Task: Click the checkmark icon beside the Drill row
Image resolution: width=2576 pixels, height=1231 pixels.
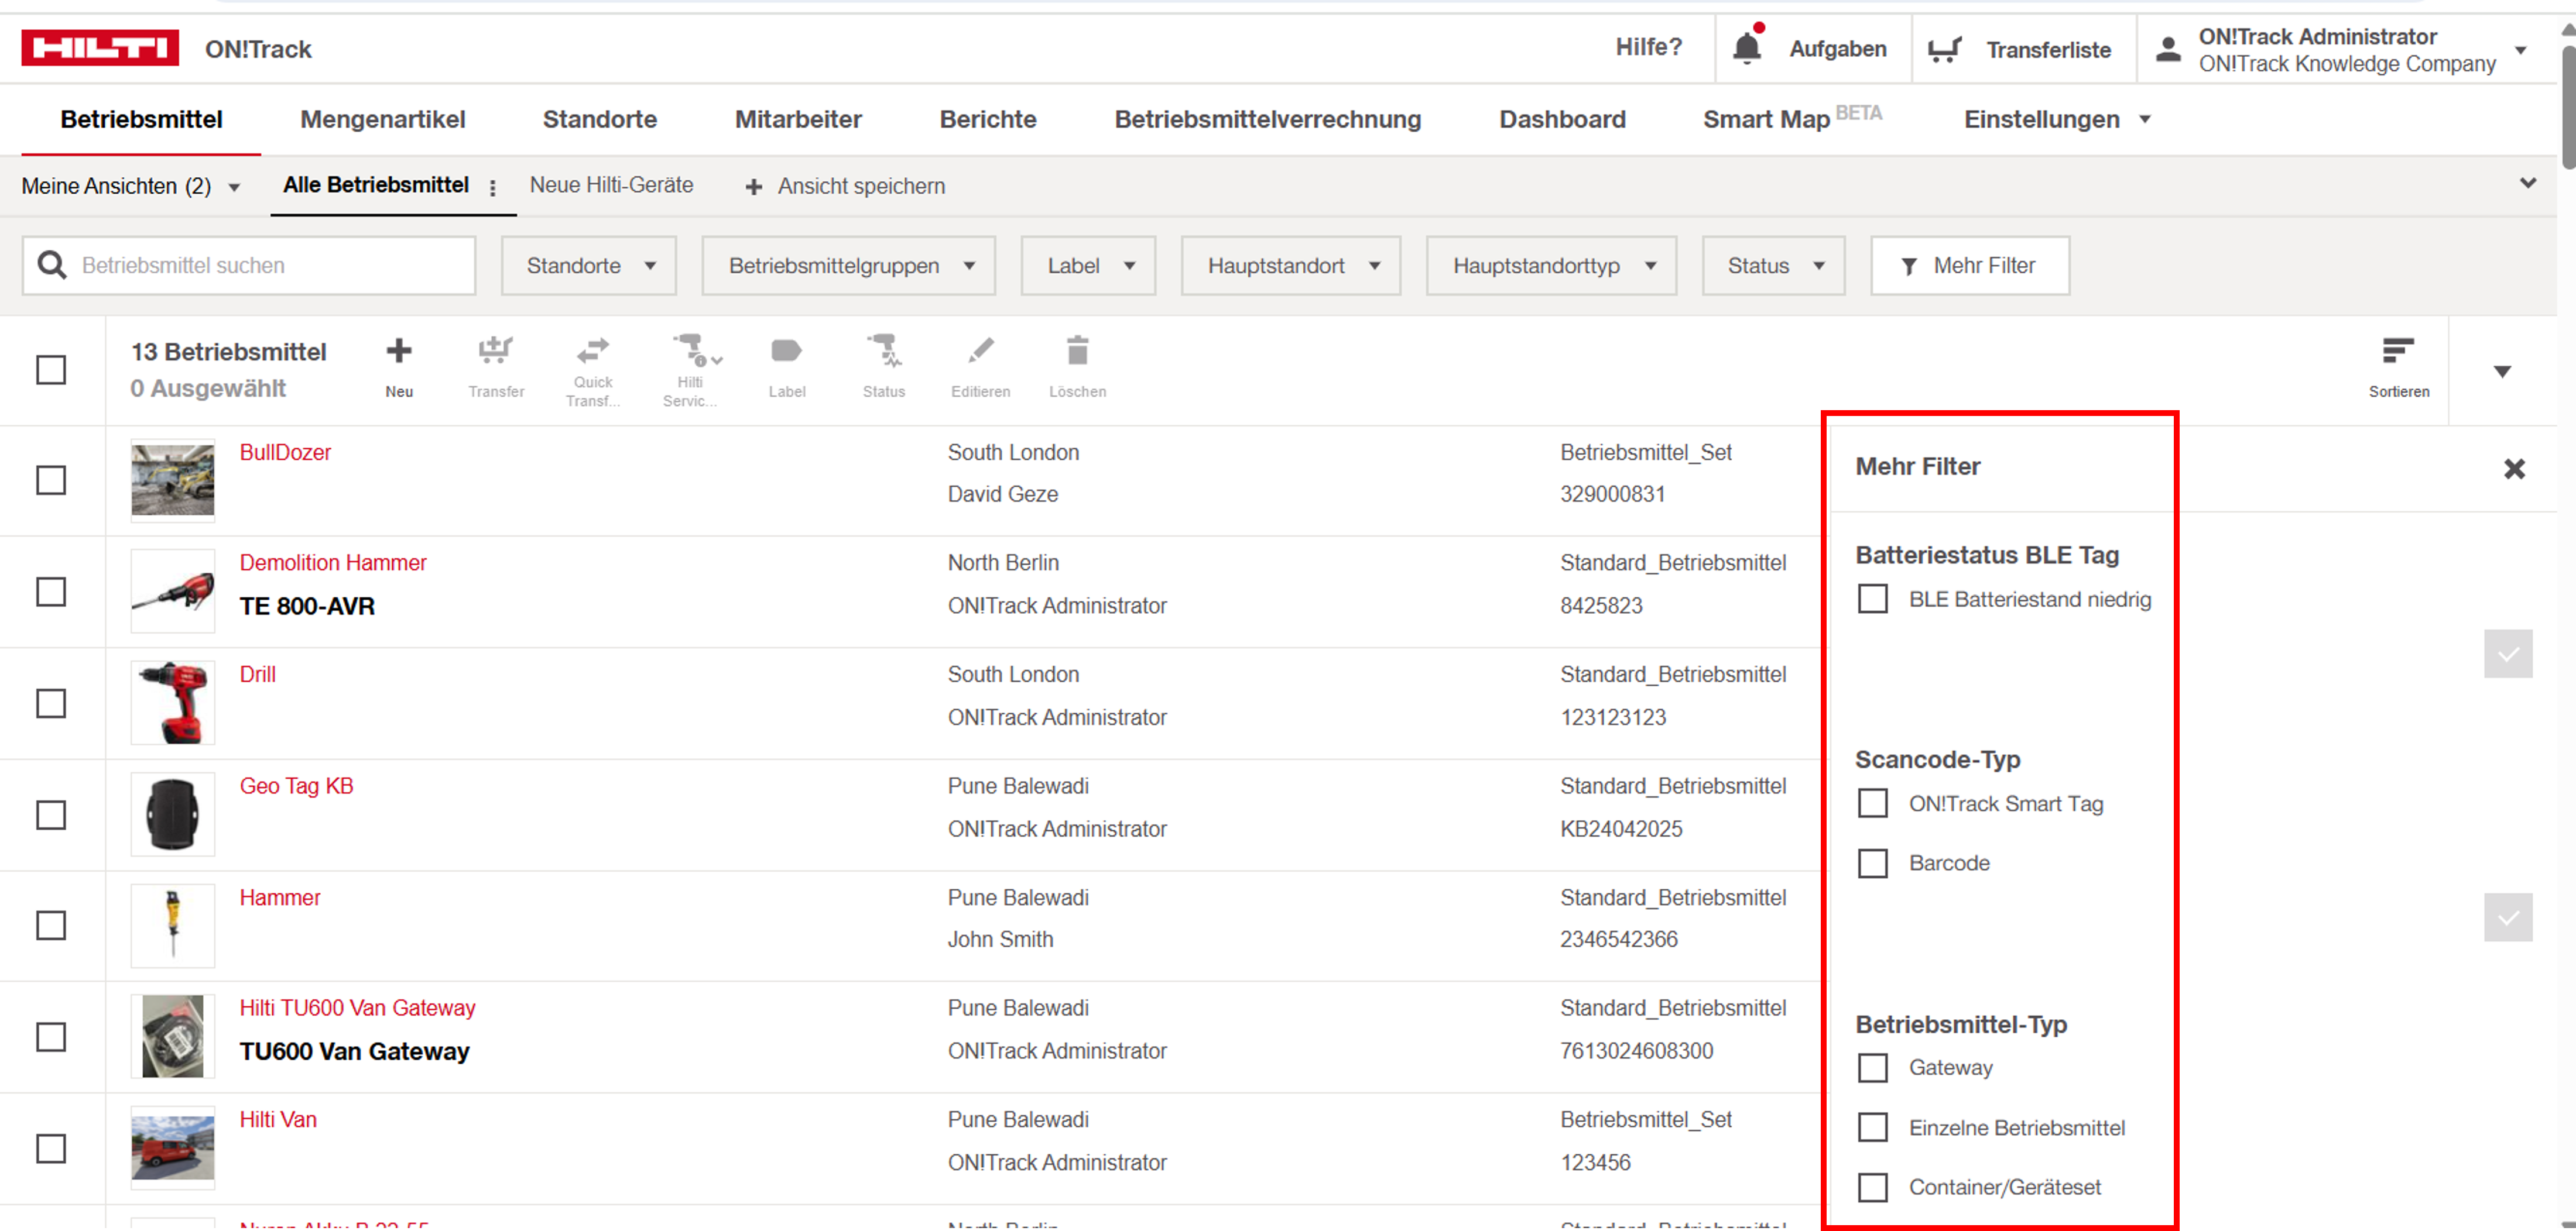Action: (2507, 655)
